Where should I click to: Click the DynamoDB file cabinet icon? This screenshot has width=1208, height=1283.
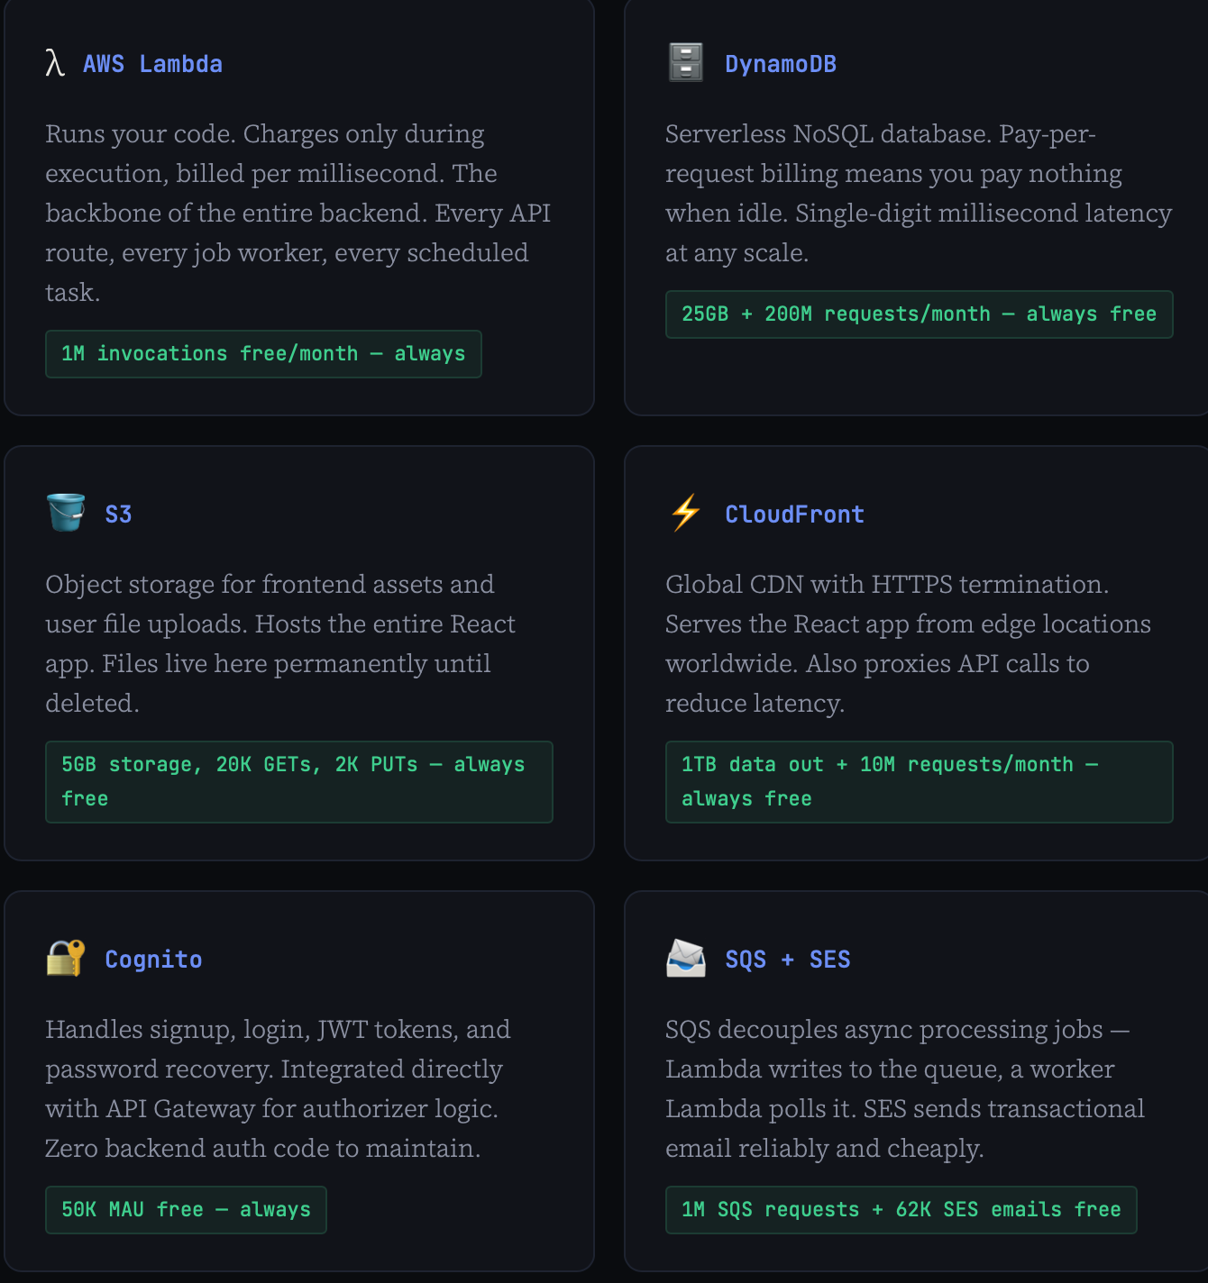pos(686,62)
